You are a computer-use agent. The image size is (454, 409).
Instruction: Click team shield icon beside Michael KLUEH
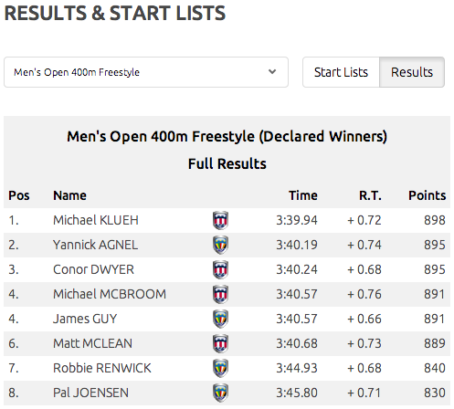point(220,220)
